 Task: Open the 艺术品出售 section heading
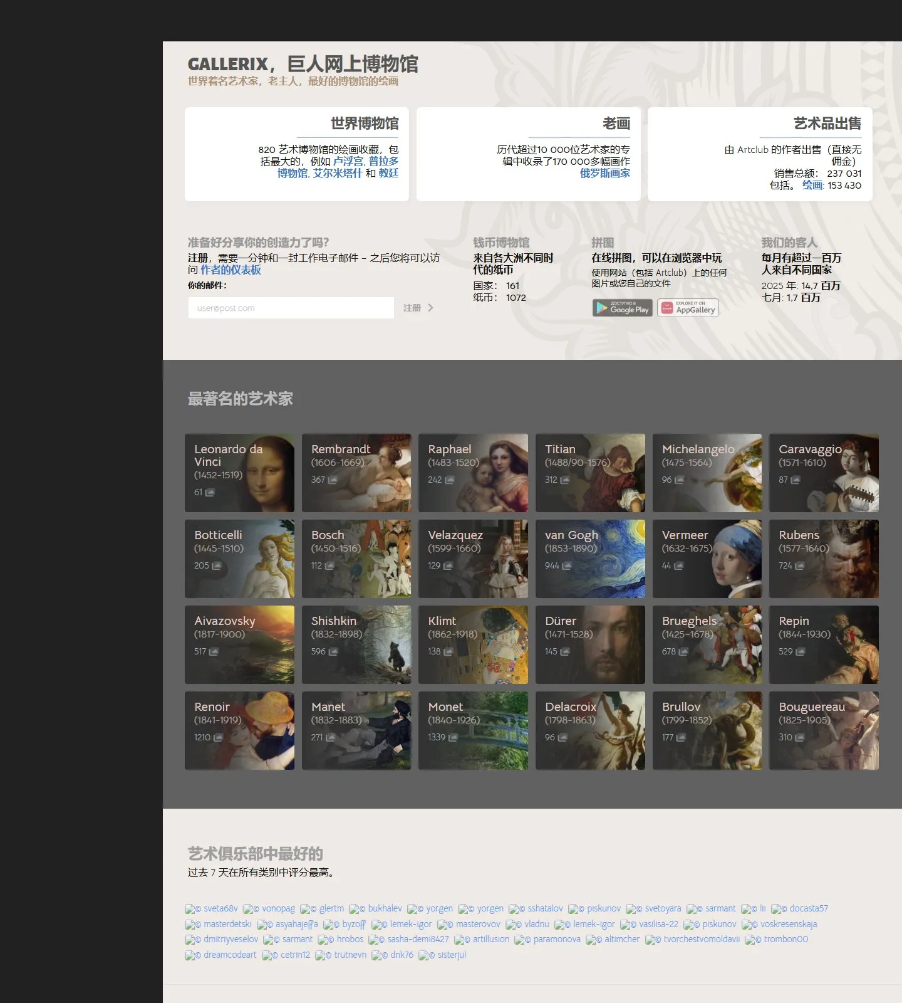827,123
